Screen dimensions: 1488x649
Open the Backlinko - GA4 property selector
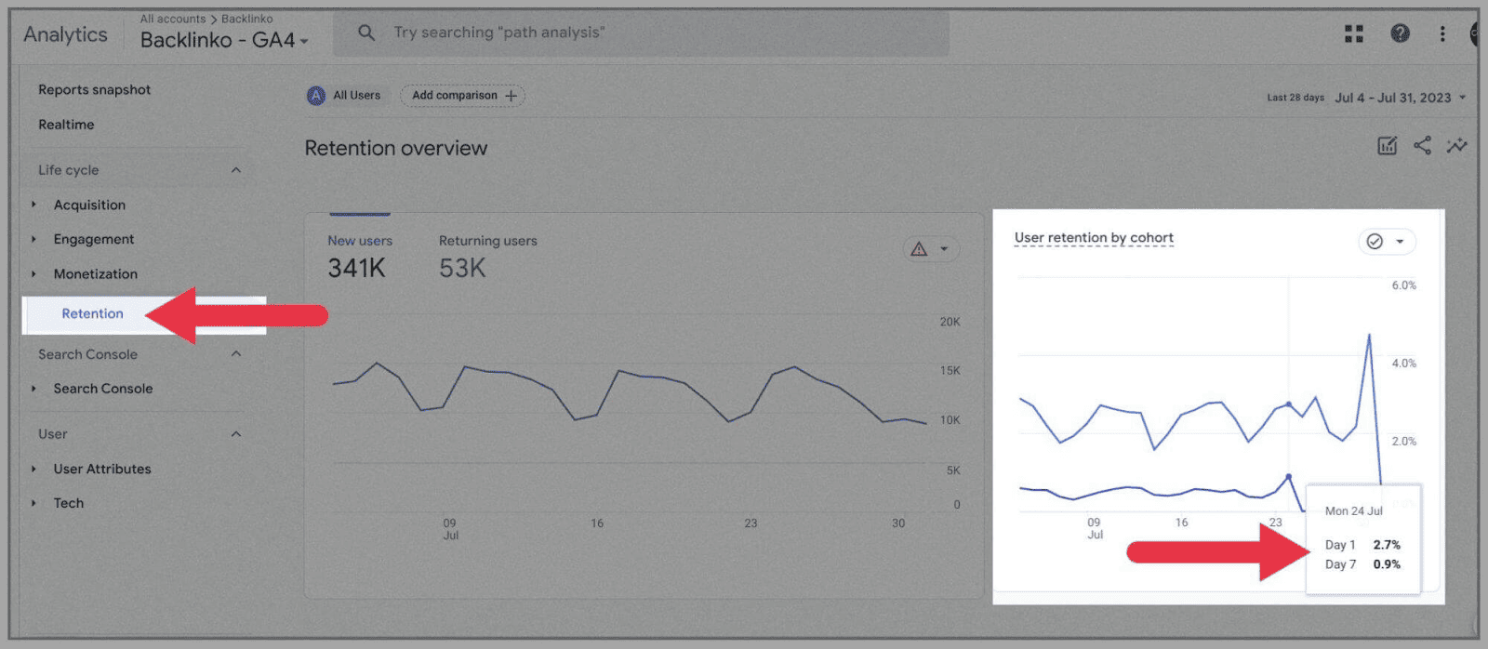tap(224, 40)
